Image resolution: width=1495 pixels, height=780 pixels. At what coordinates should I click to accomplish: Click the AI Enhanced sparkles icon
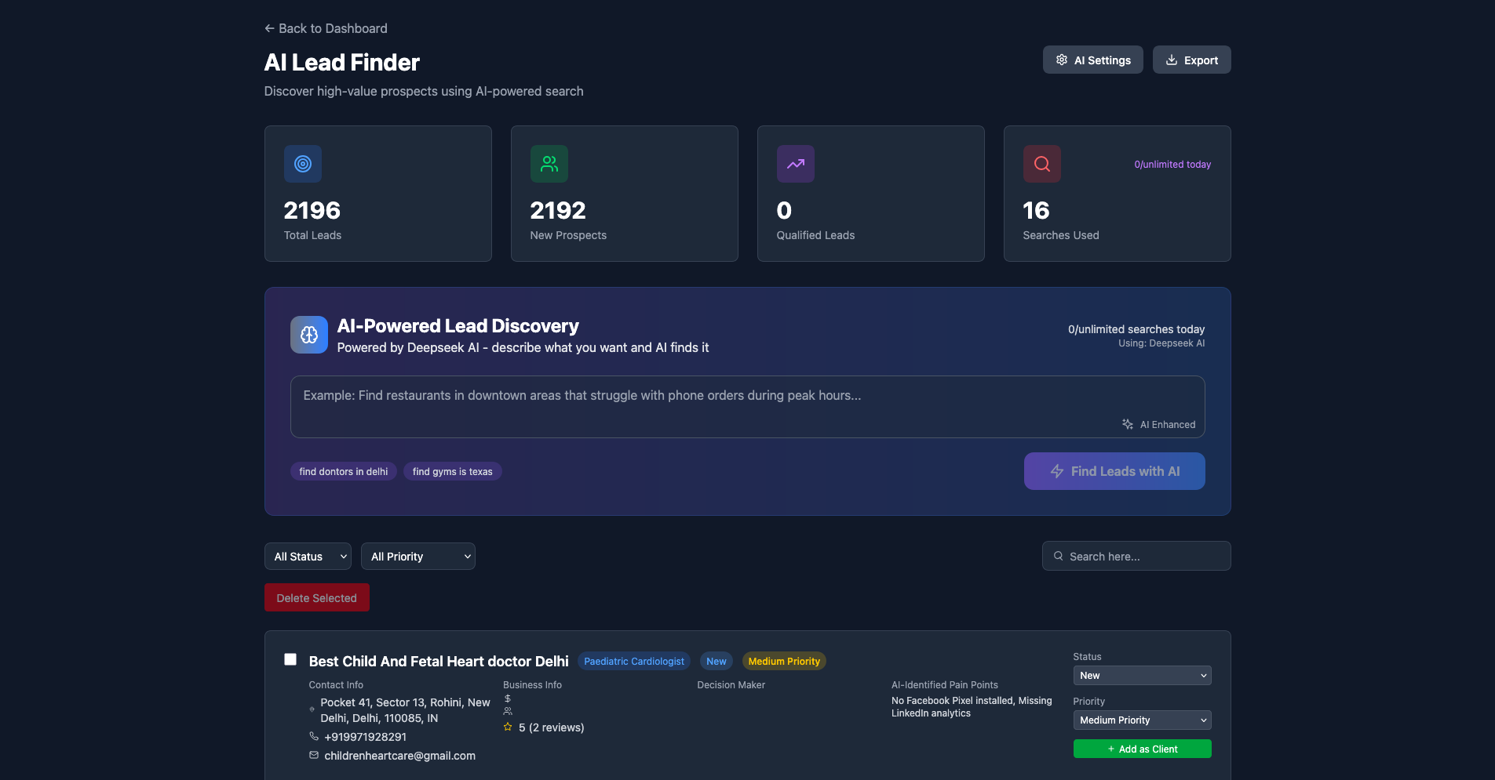[1129, 424]
